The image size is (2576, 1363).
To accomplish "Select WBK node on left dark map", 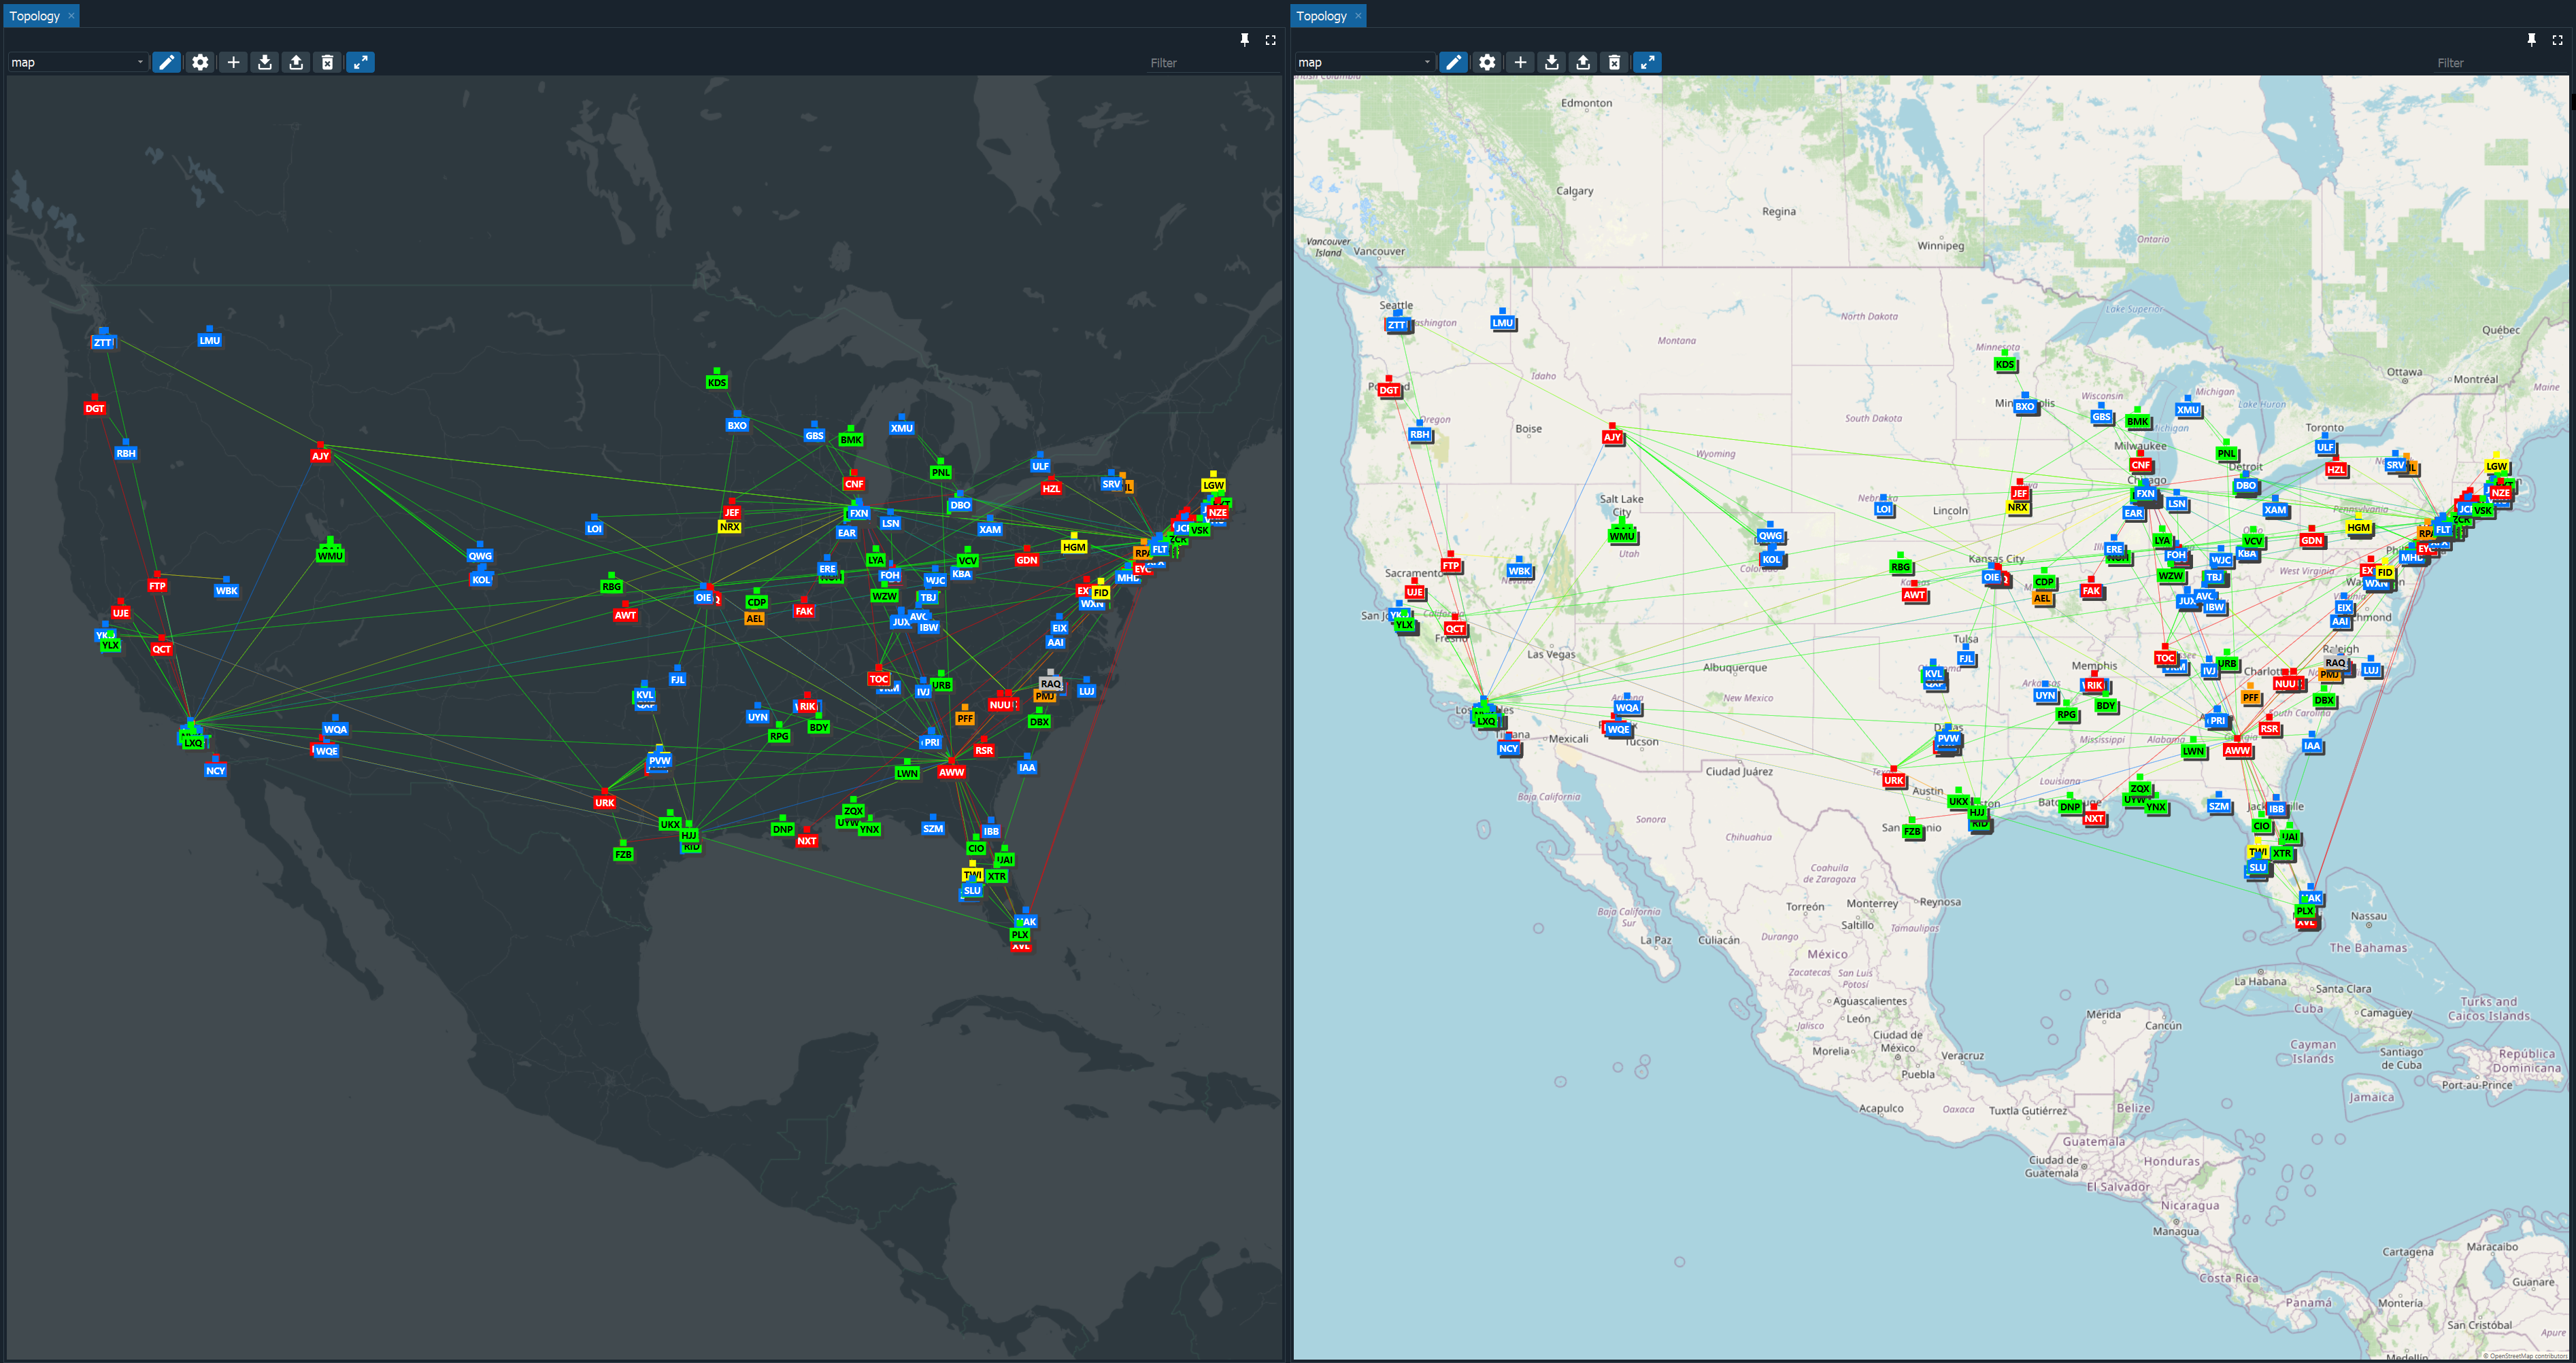I will [x=227, y=591].
